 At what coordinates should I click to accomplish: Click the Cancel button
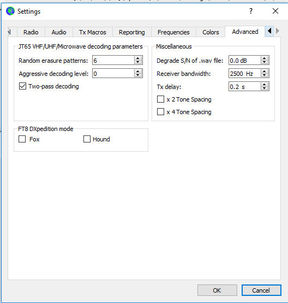click(x=261, y=290)
